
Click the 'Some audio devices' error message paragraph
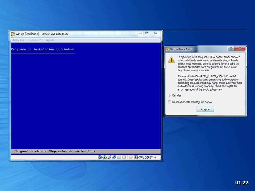click(210, 83)
